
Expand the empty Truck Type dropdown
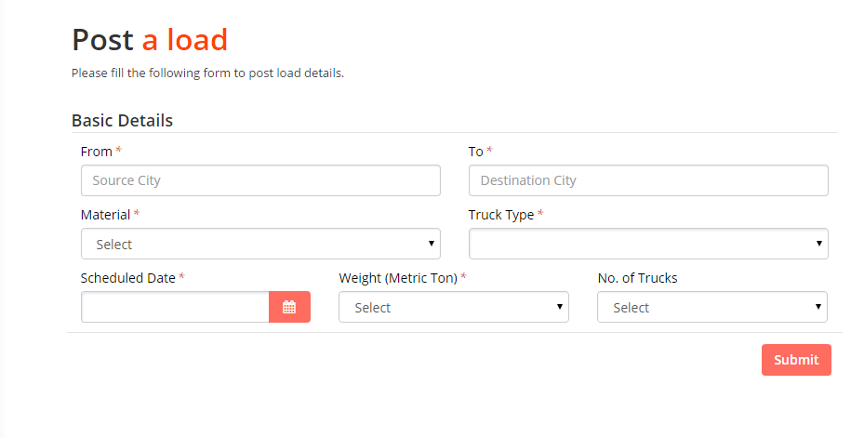[x=647, y=244]
